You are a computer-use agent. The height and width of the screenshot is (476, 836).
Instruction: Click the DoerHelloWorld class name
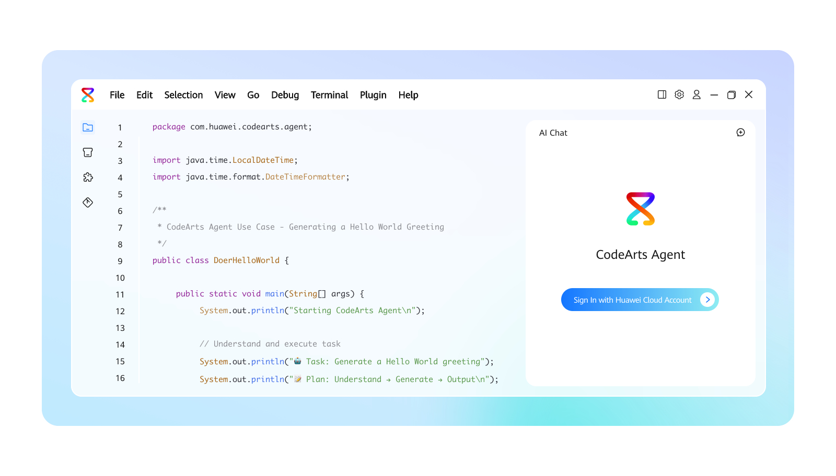[247, 260]
